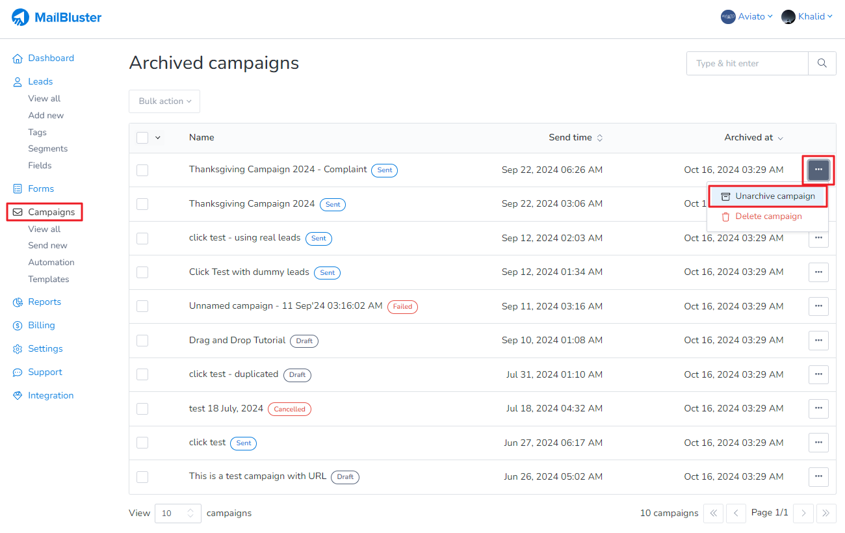Click the MailBluster logo

(57, 18)
